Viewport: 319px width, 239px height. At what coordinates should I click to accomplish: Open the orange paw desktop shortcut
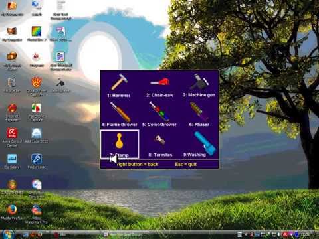(37, 86)
